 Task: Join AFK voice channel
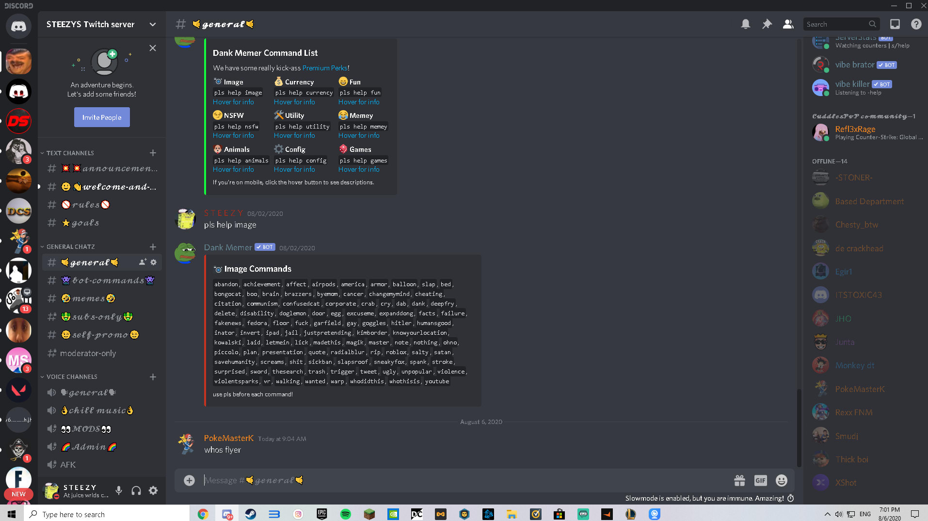pos(102,465)
